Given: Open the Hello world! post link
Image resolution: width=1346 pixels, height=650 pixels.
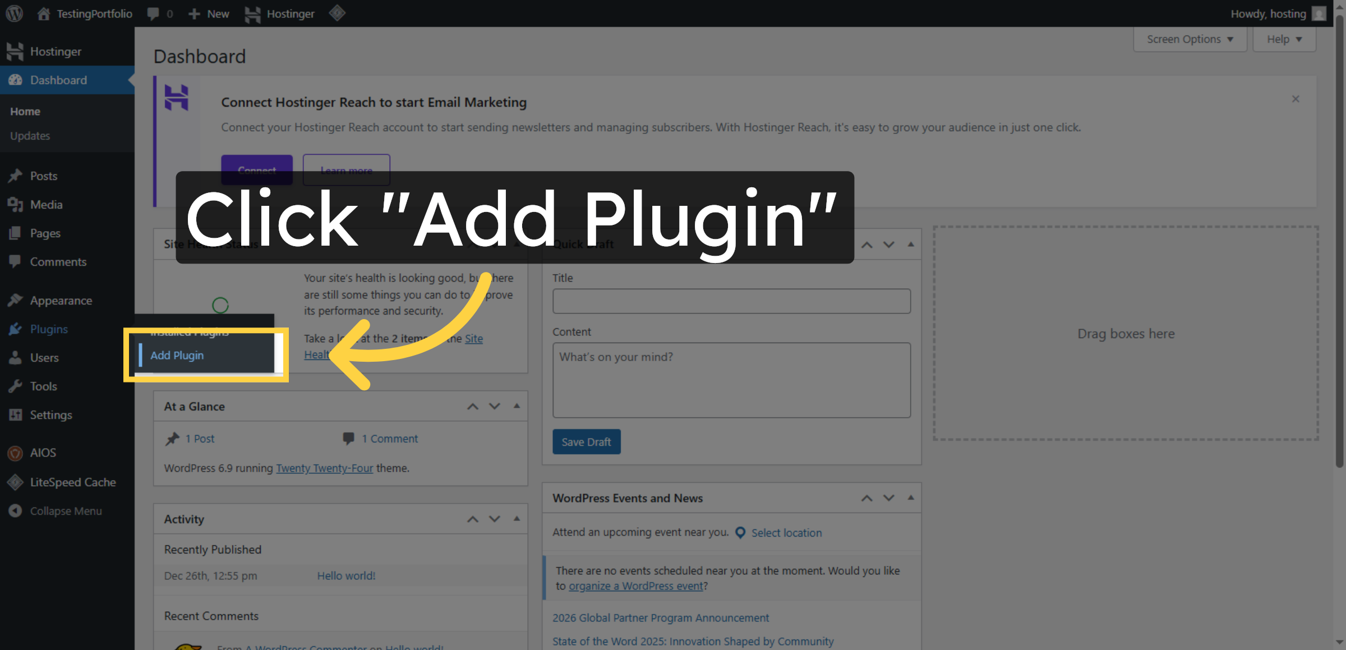Looking at the screenshot, I should pyautogui.click(x=345, y=575).
